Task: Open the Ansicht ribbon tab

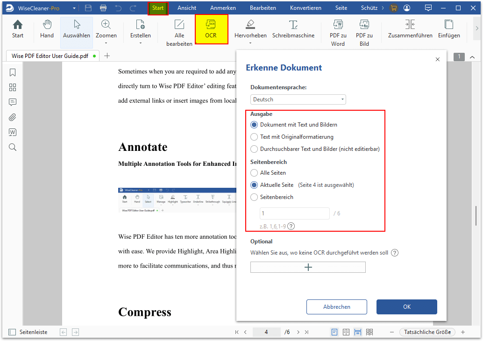Action: (x=187, y=8)
